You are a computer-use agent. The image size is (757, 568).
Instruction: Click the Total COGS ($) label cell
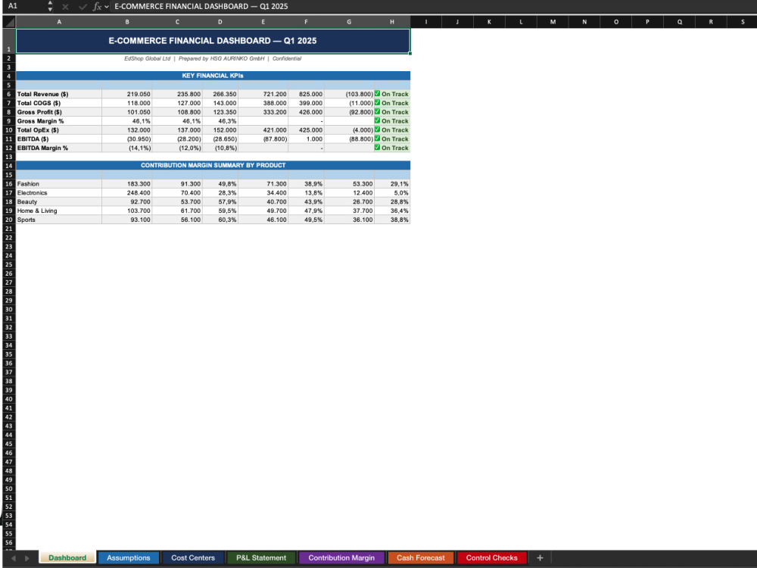[x=59, y=103]
